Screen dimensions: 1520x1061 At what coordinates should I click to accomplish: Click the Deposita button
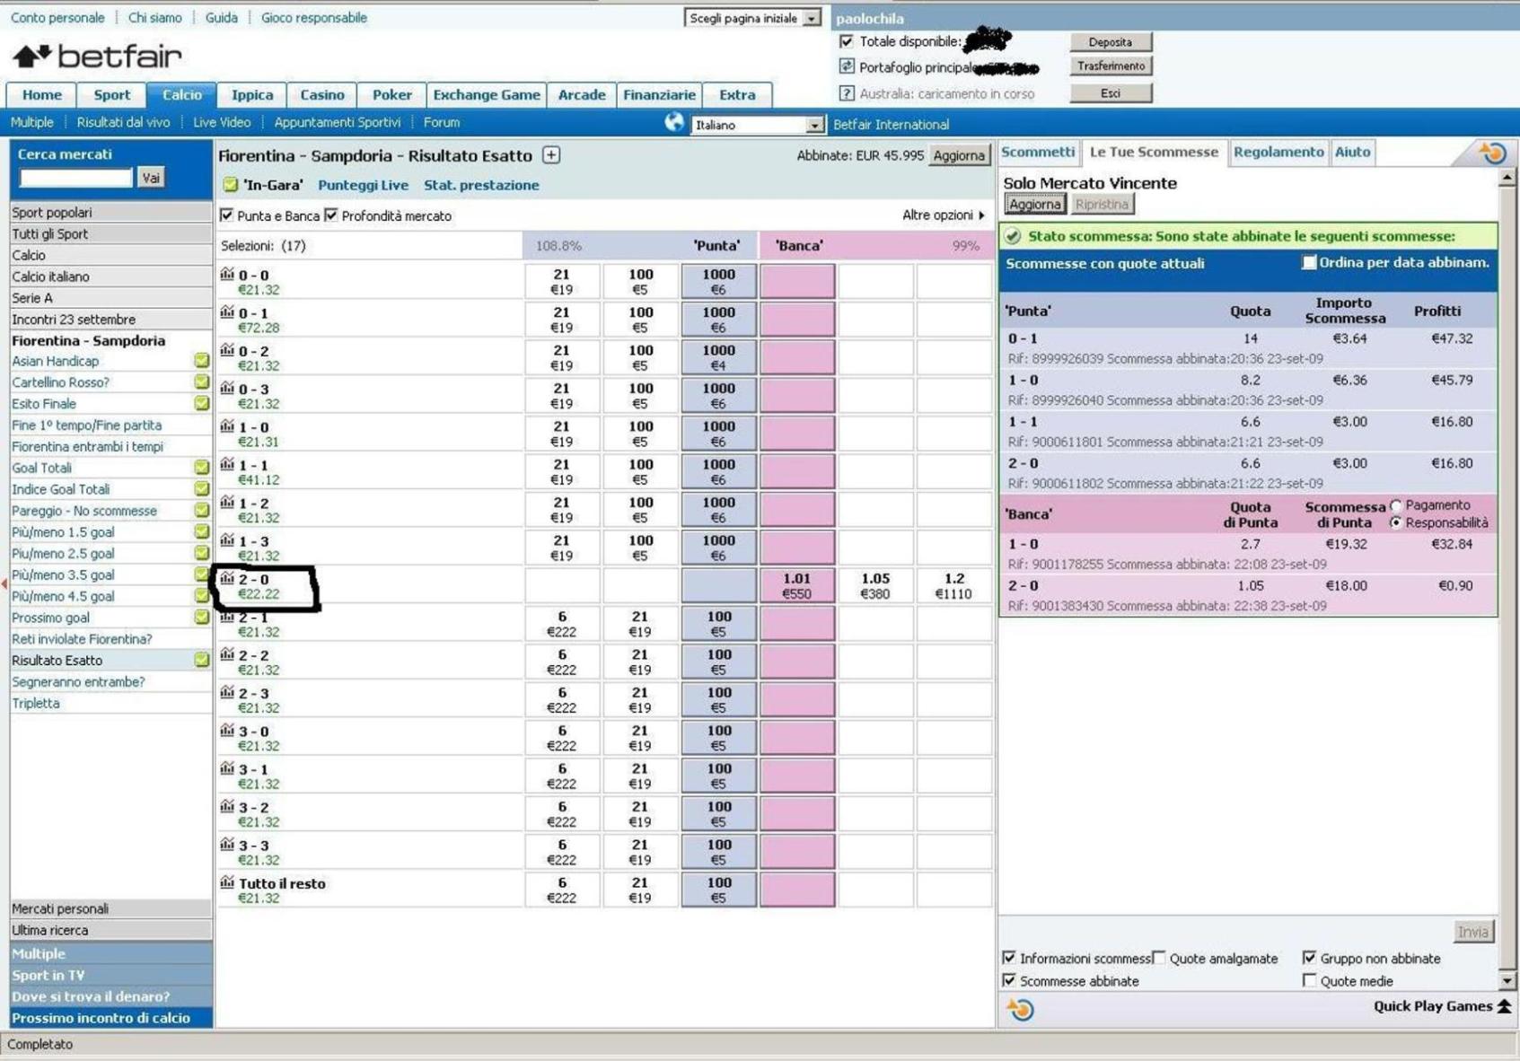[x=1111, y=41]
